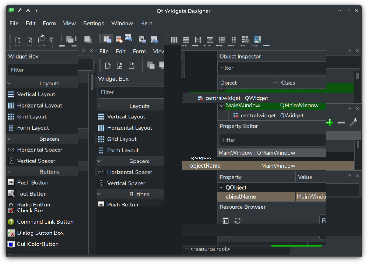Click the Value column header

[x=311, y=177]
